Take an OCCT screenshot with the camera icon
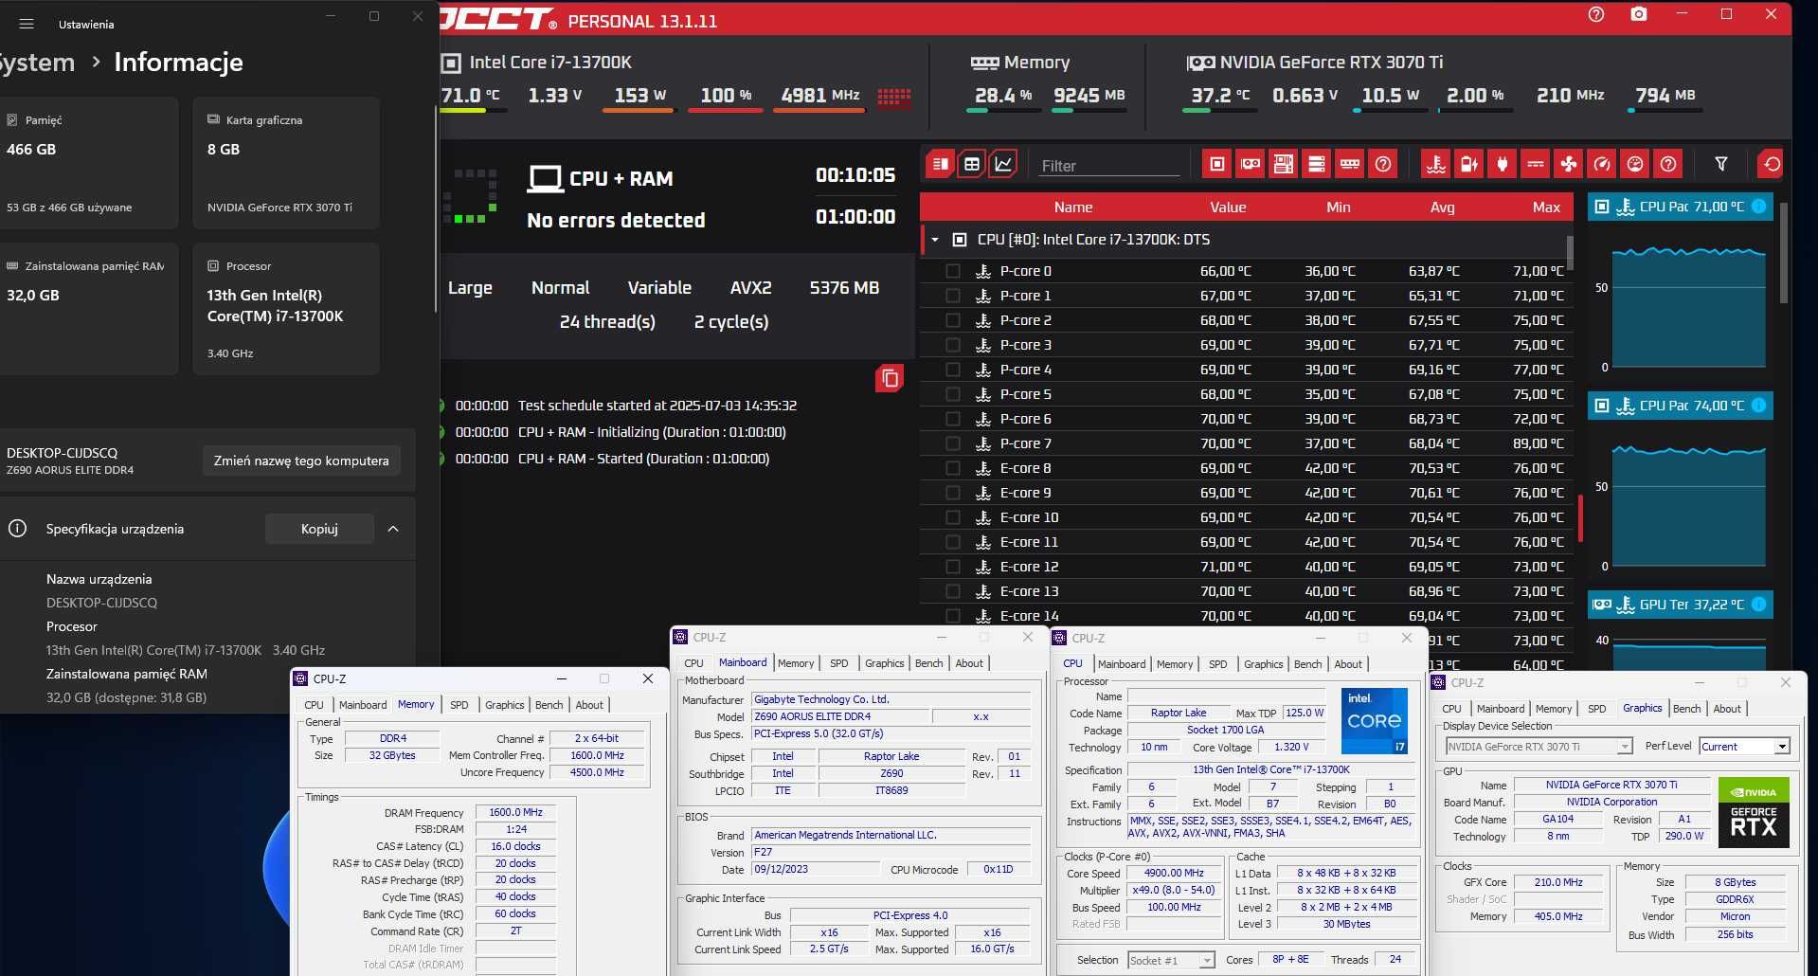 click(x=1639, y=14)
